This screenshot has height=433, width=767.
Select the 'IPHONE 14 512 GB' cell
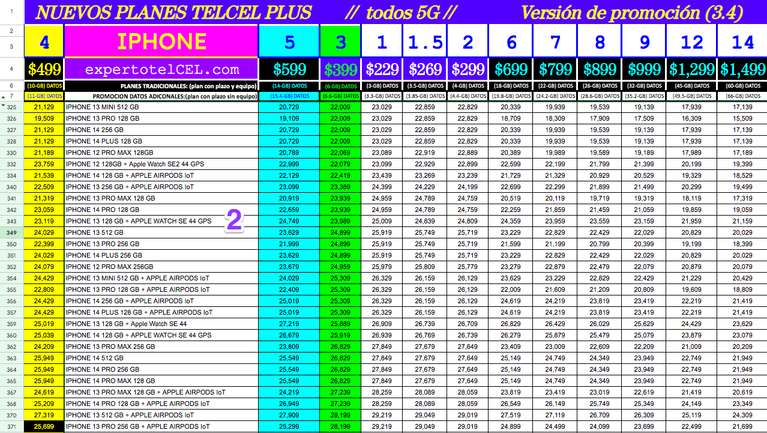coord(161,358)
